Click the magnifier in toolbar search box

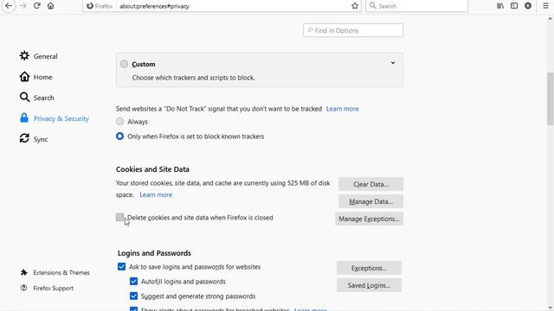point(373,6)
